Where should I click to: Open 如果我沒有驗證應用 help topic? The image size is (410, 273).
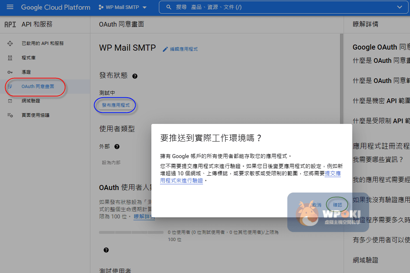pos(381,200)
